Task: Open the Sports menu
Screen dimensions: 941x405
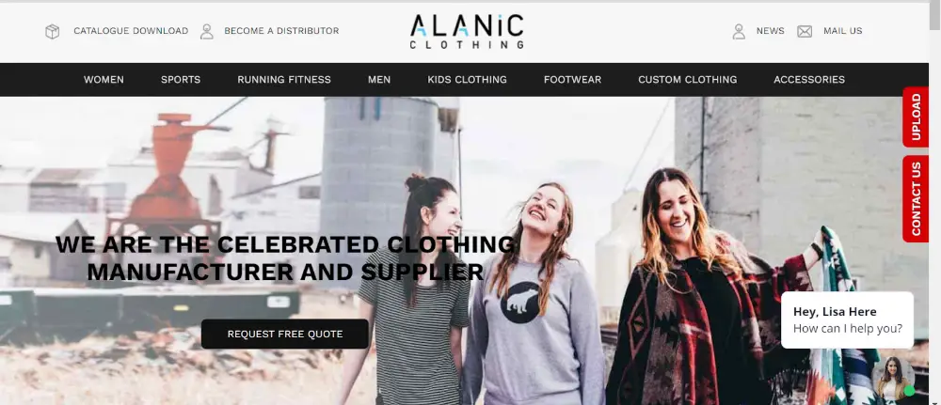Action: click(181, 80)
